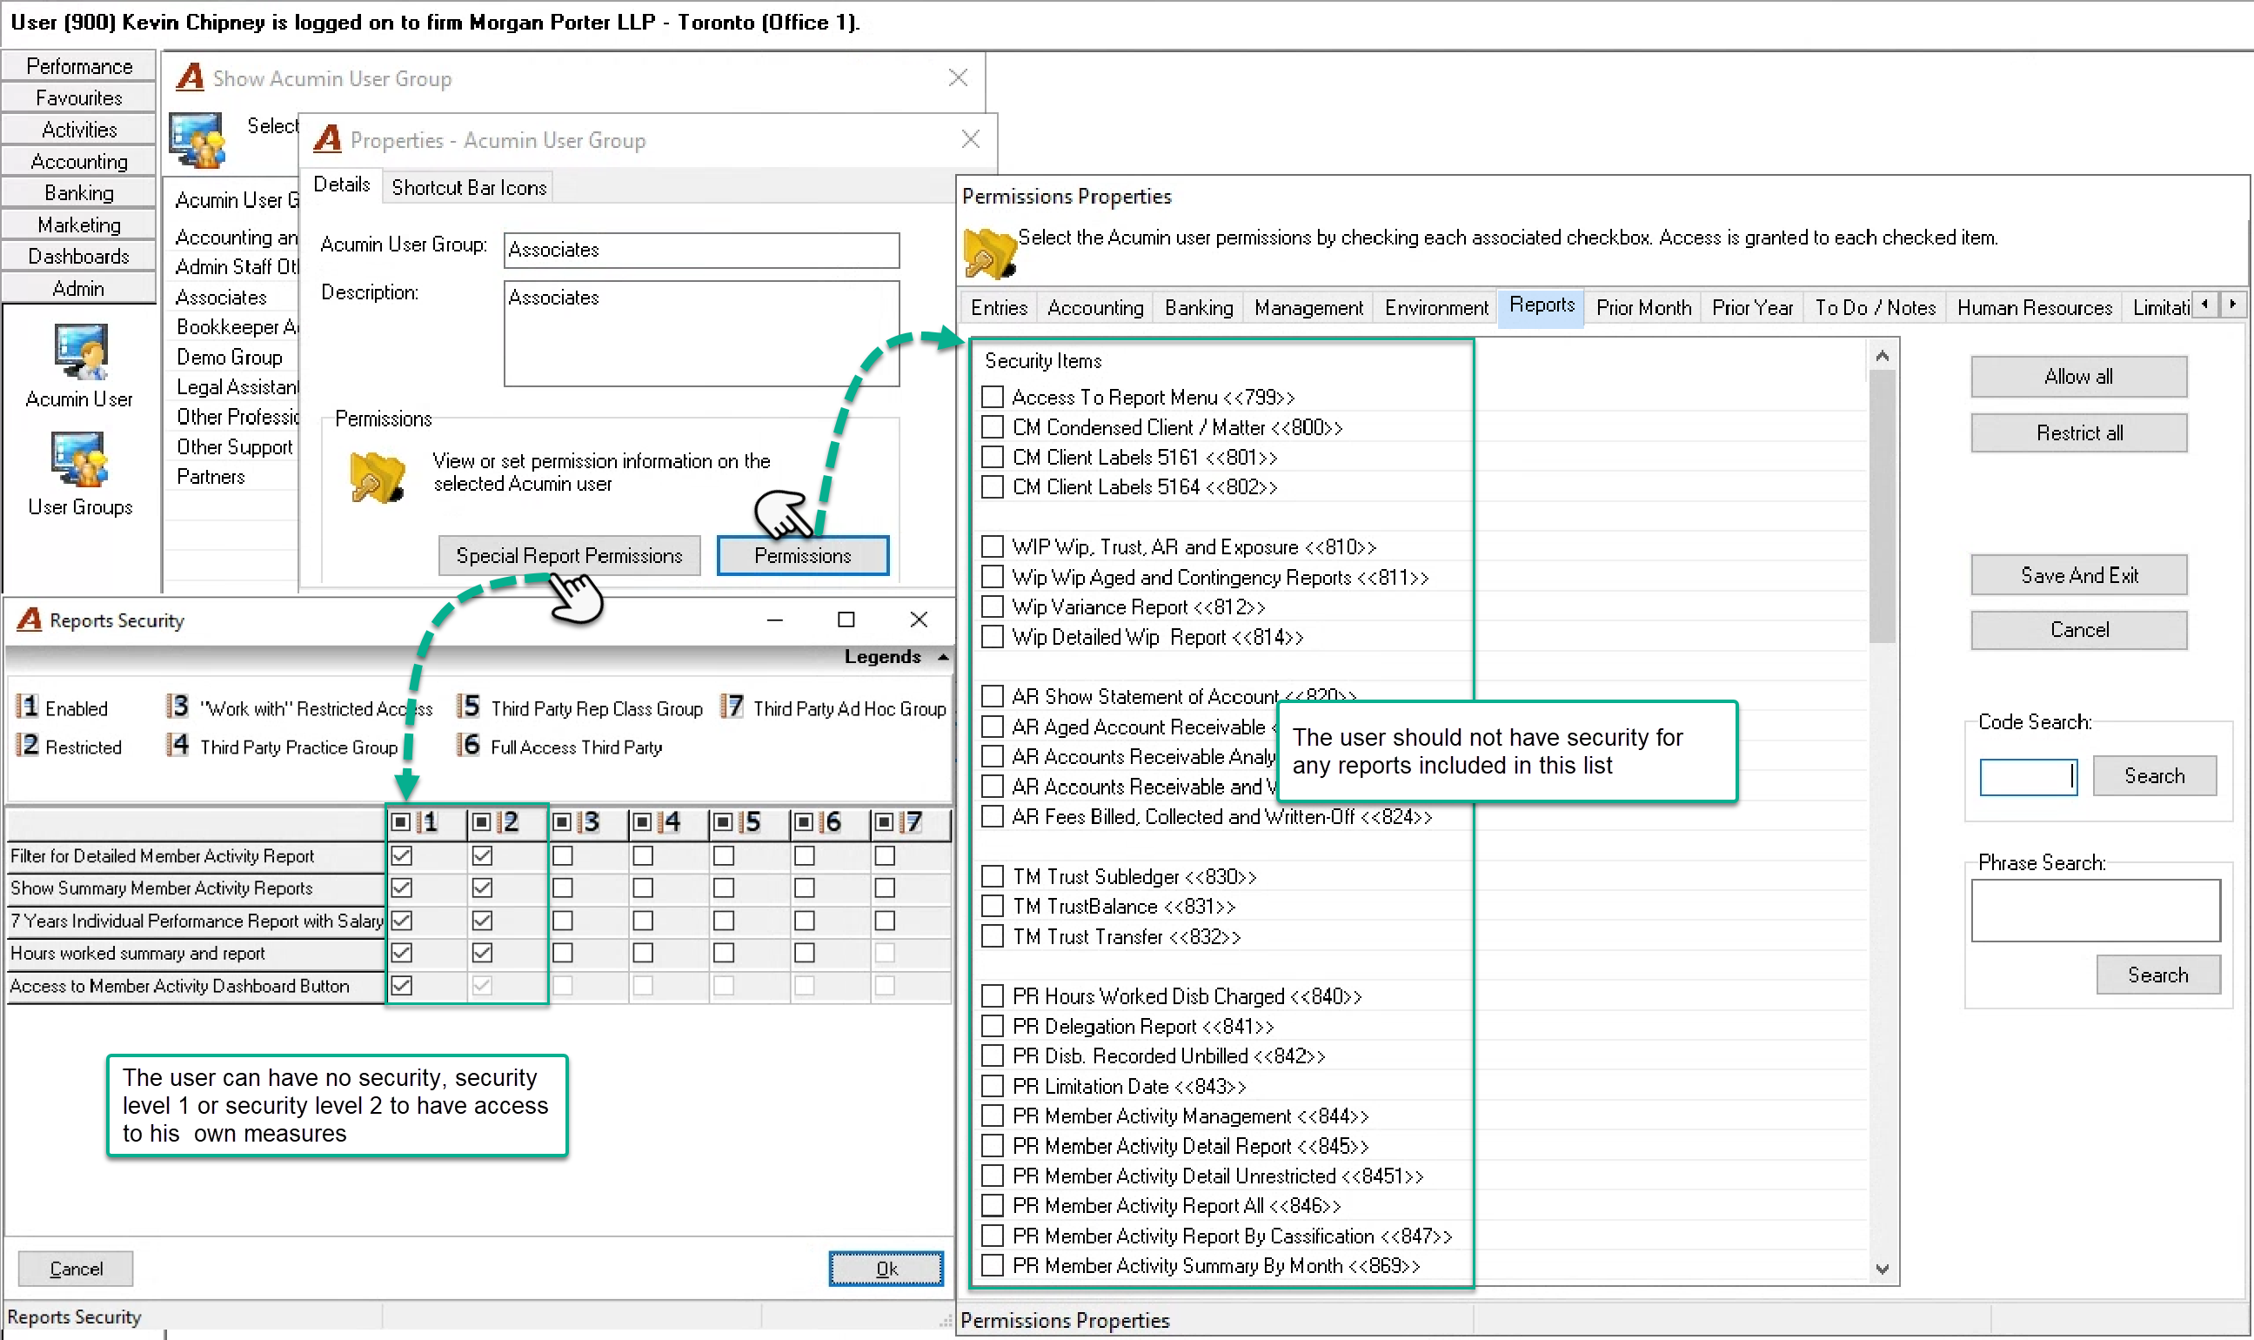Click the Acumin User Group name field
This screenshot has height=1340, width=2254.
pos(701,250)
